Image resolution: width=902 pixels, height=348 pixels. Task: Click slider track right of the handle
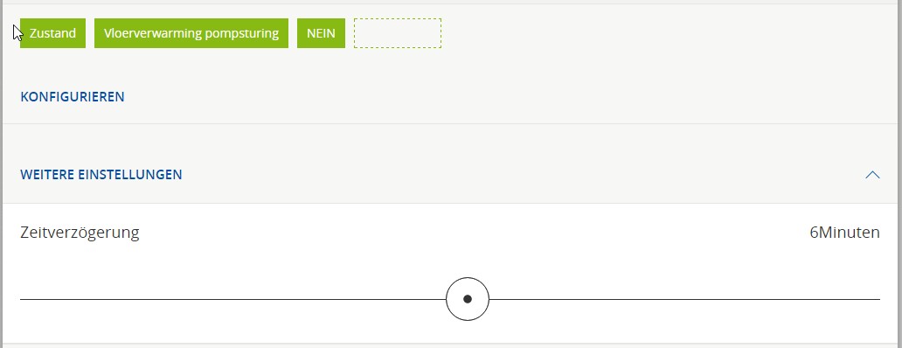[684, 300]
